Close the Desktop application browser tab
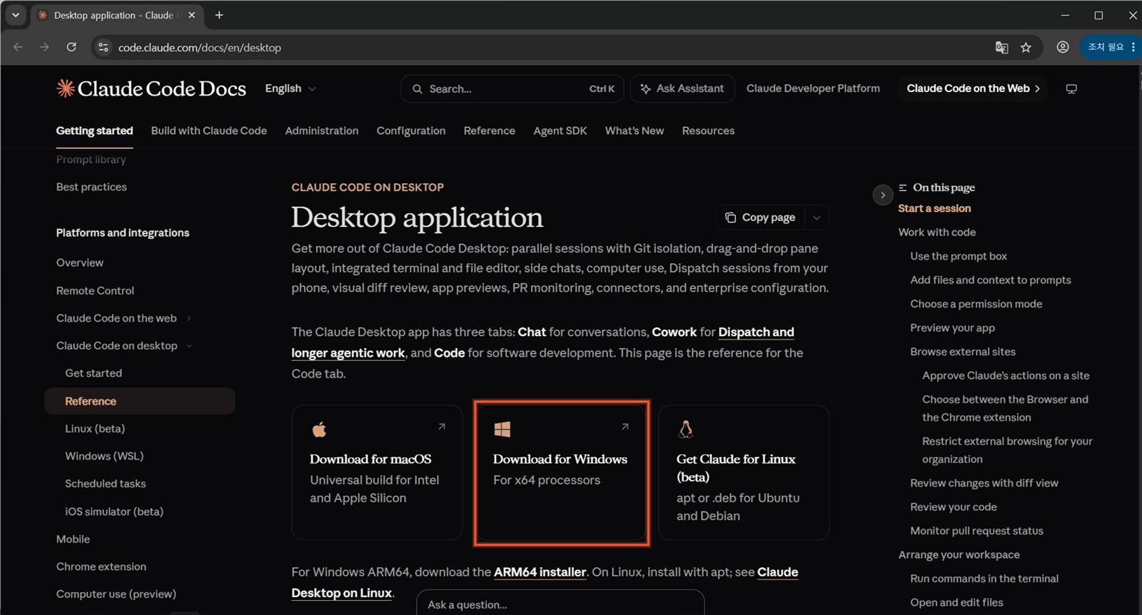 tap(191, 15)
